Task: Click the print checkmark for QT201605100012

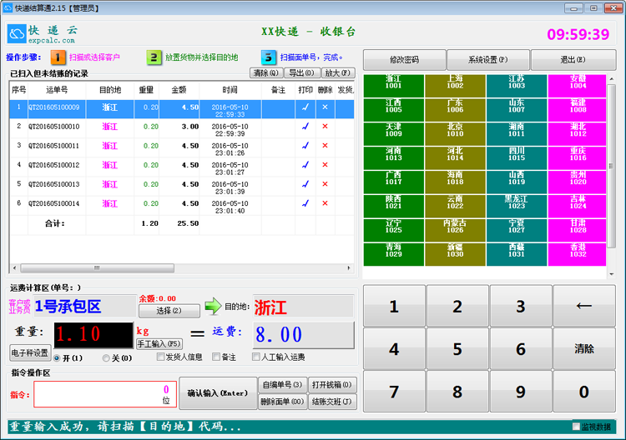Action: (x=305, y=165)
